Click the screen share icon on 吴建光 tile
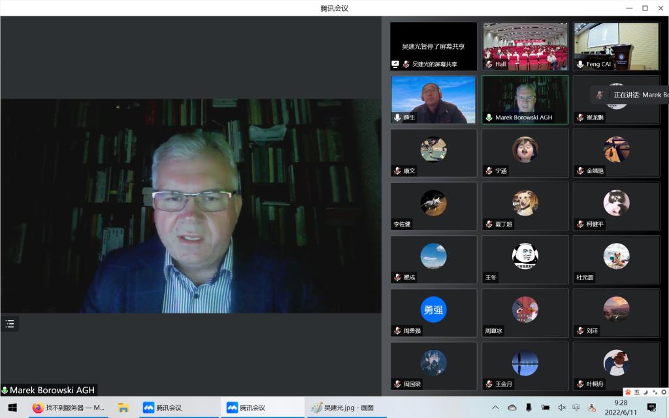 pos(395,65)
